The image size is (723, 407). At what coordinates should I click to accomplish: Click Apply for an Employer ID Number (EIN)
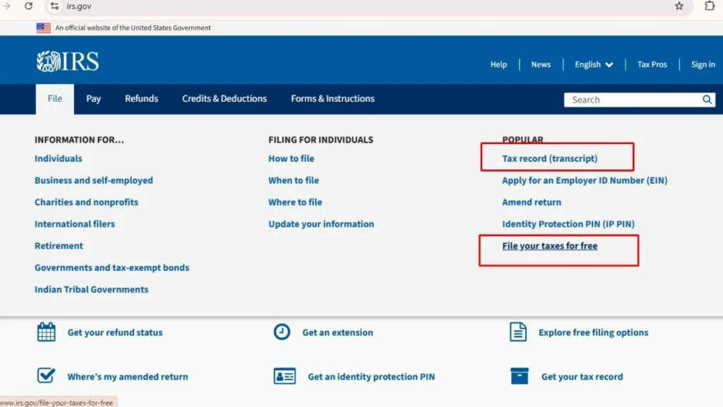pyautogui.click(x=585, y=180)
